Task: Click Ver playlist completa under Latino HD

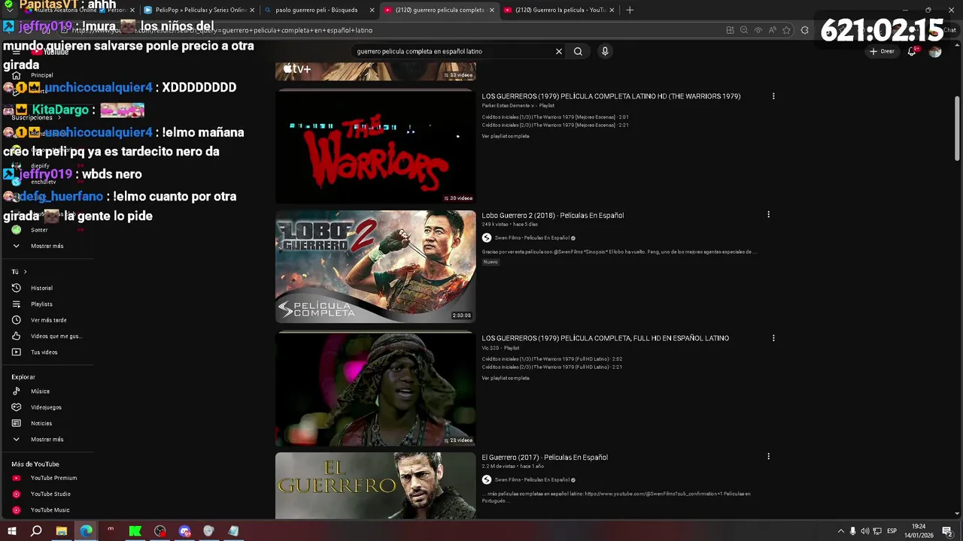Action: [506, 136]
